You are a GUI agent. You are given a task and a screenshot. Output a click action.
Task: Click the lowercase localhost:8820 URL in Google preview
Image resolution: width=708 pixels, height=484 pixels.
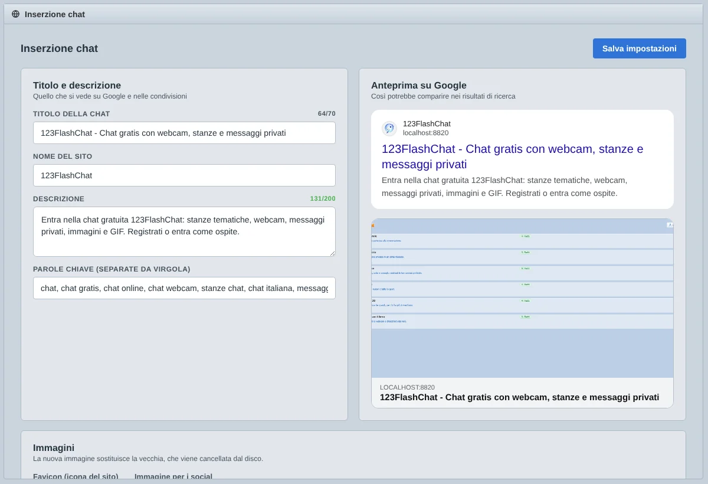pyautogui.click(x=425, y=133)
